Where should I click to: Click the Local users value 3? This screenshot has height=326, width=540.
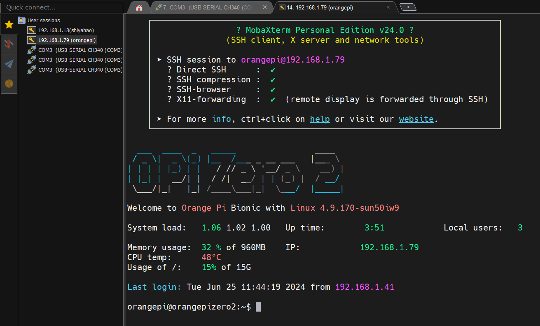point(520,228)
